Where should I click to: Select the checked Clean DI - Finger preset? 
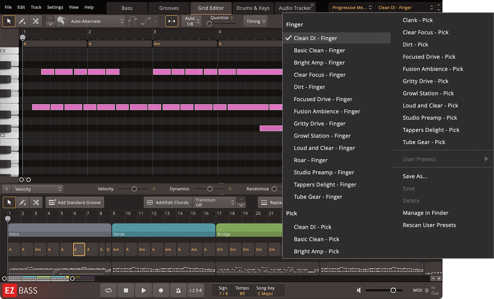click(337, 38)
